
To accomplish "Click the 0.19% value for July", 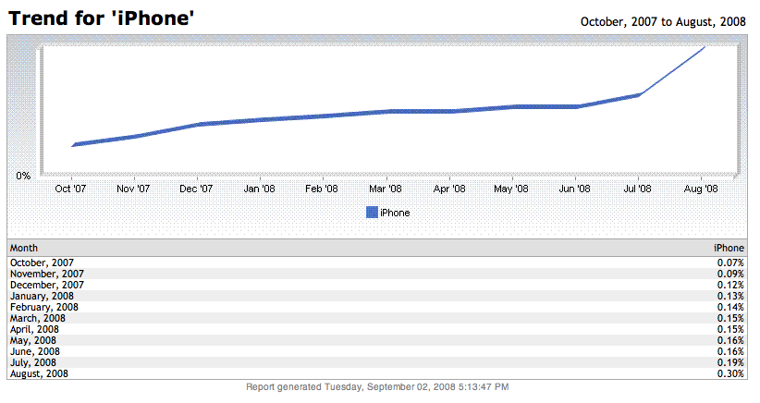I will coord(730,363).
